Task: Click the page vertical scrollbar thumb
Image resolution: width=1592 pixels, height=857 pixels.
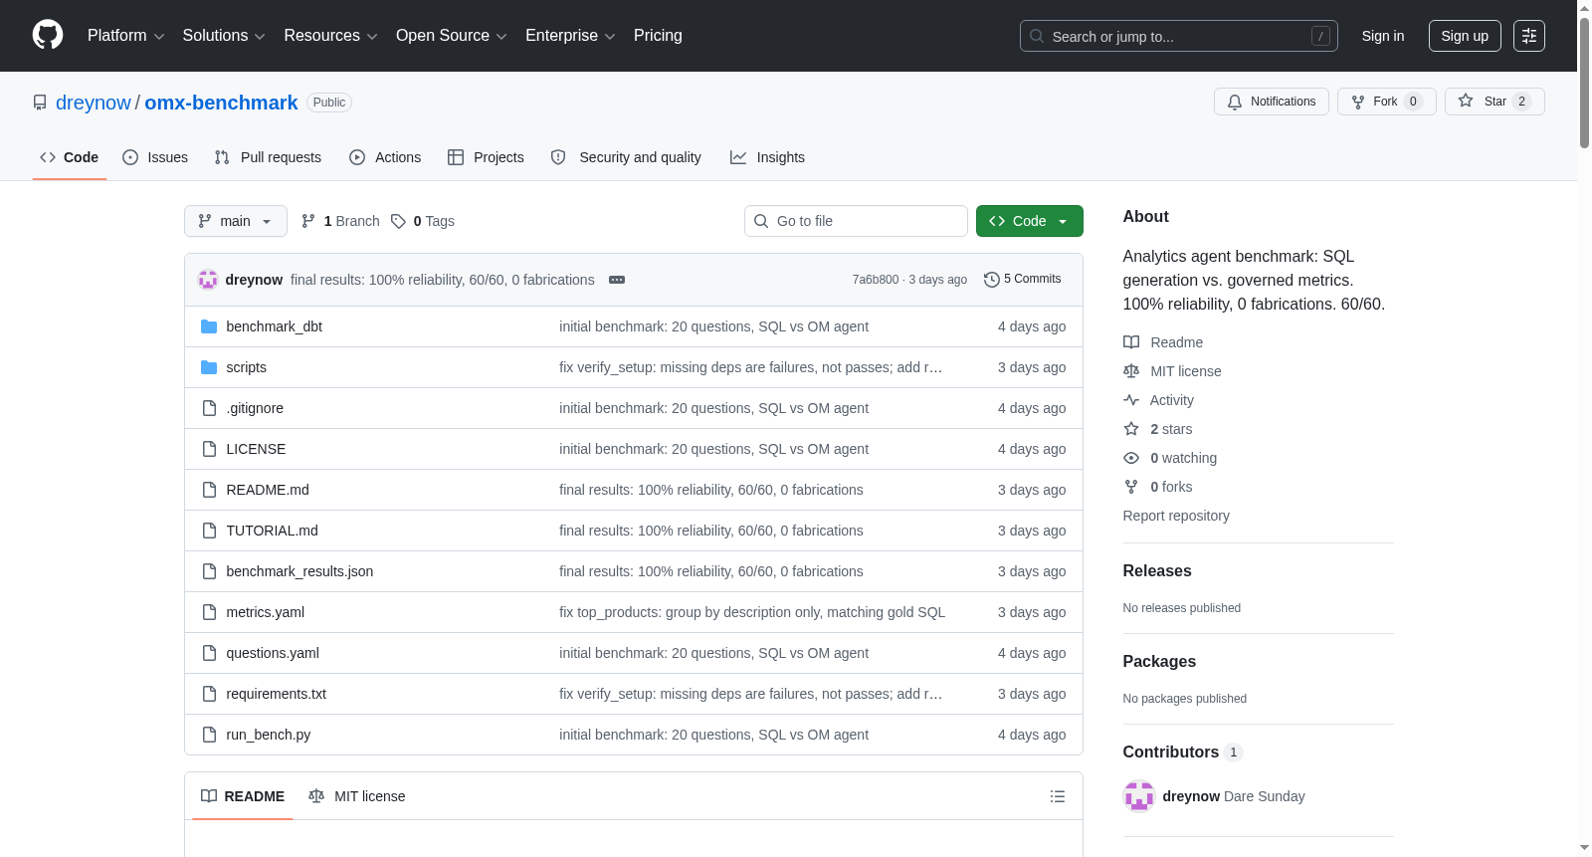Action: [x=1584, y=82]
